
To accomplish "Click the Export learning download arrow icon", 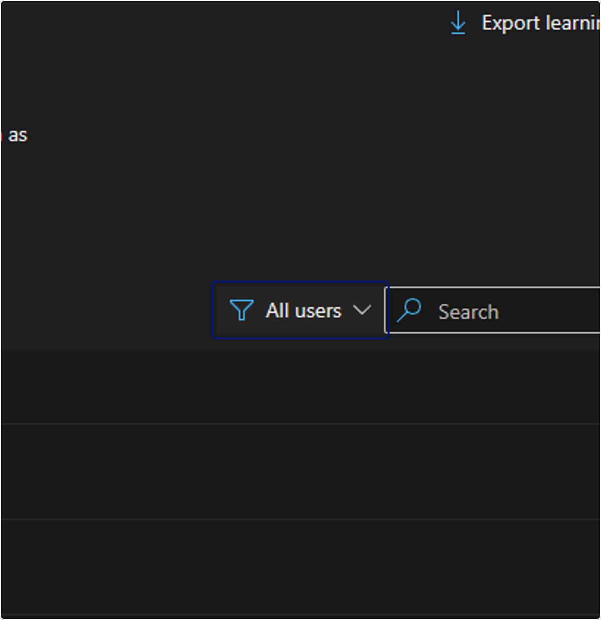I will tap(458, 23).
